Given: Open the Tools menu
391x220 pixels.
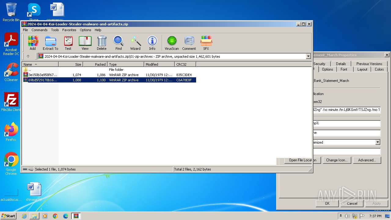Looking at the screenshot, I should pos(55,30).
